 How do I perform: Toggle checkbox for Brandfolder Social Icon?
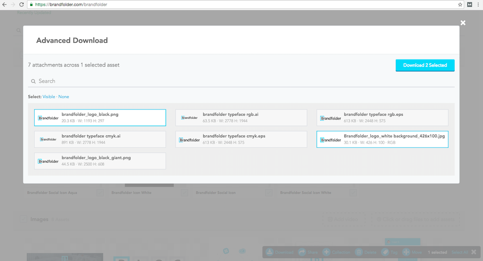(x=268, y=193)
